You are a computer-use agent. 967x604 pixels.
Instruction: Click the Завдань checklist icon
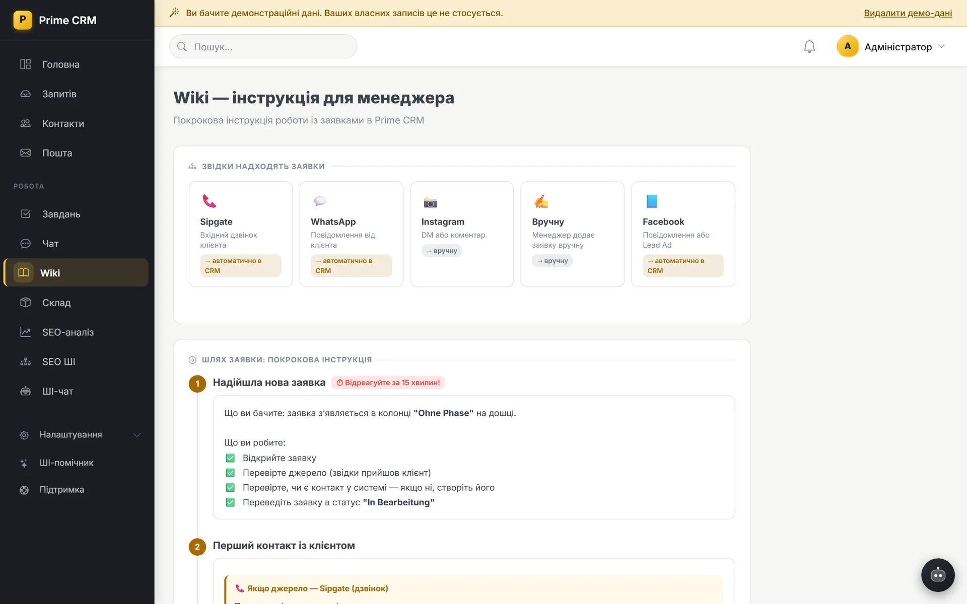point(25,214)
